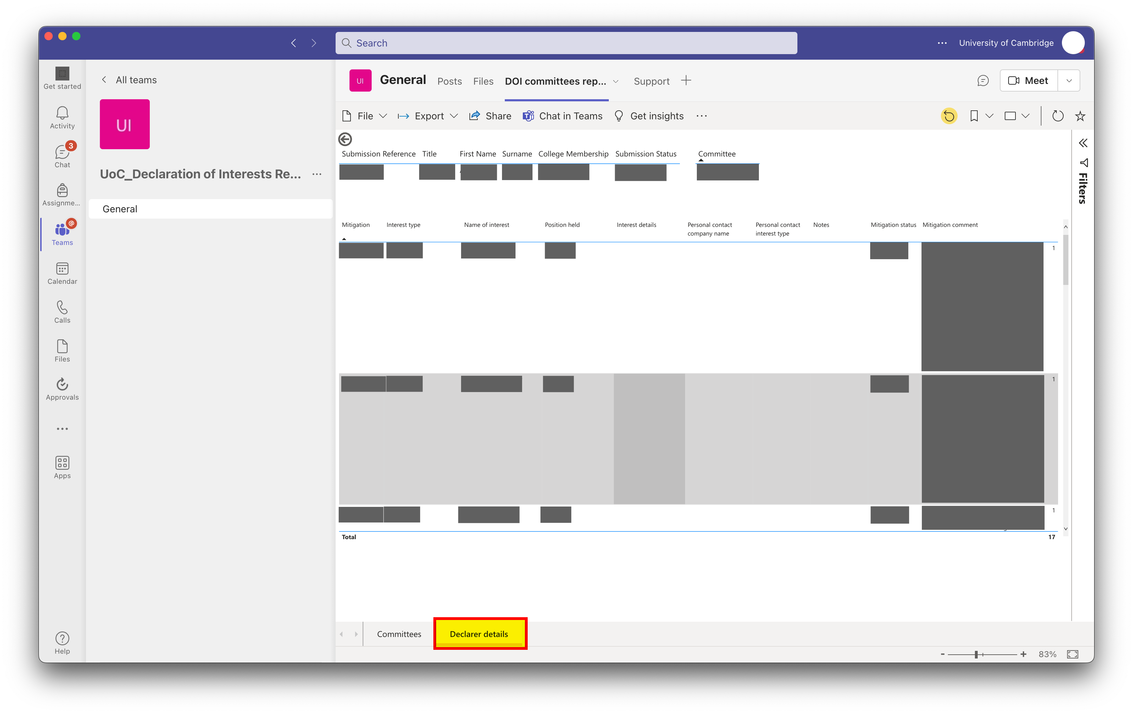Screen dimensions: 1133x714
Task: Open Calls in the sidebar
Action: (x=62, y=312)
